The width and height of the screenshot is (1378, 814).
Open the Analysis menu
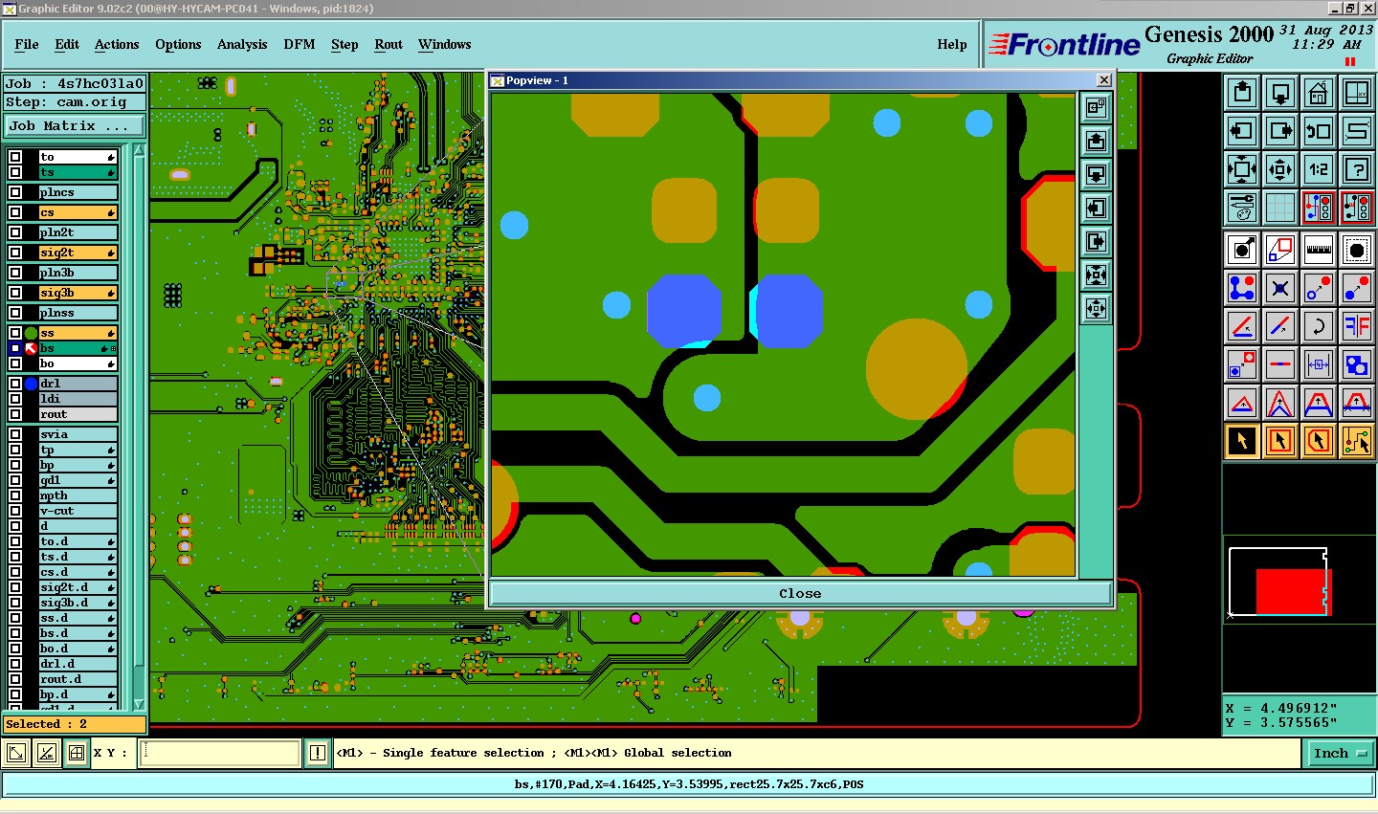pos(242,44)
